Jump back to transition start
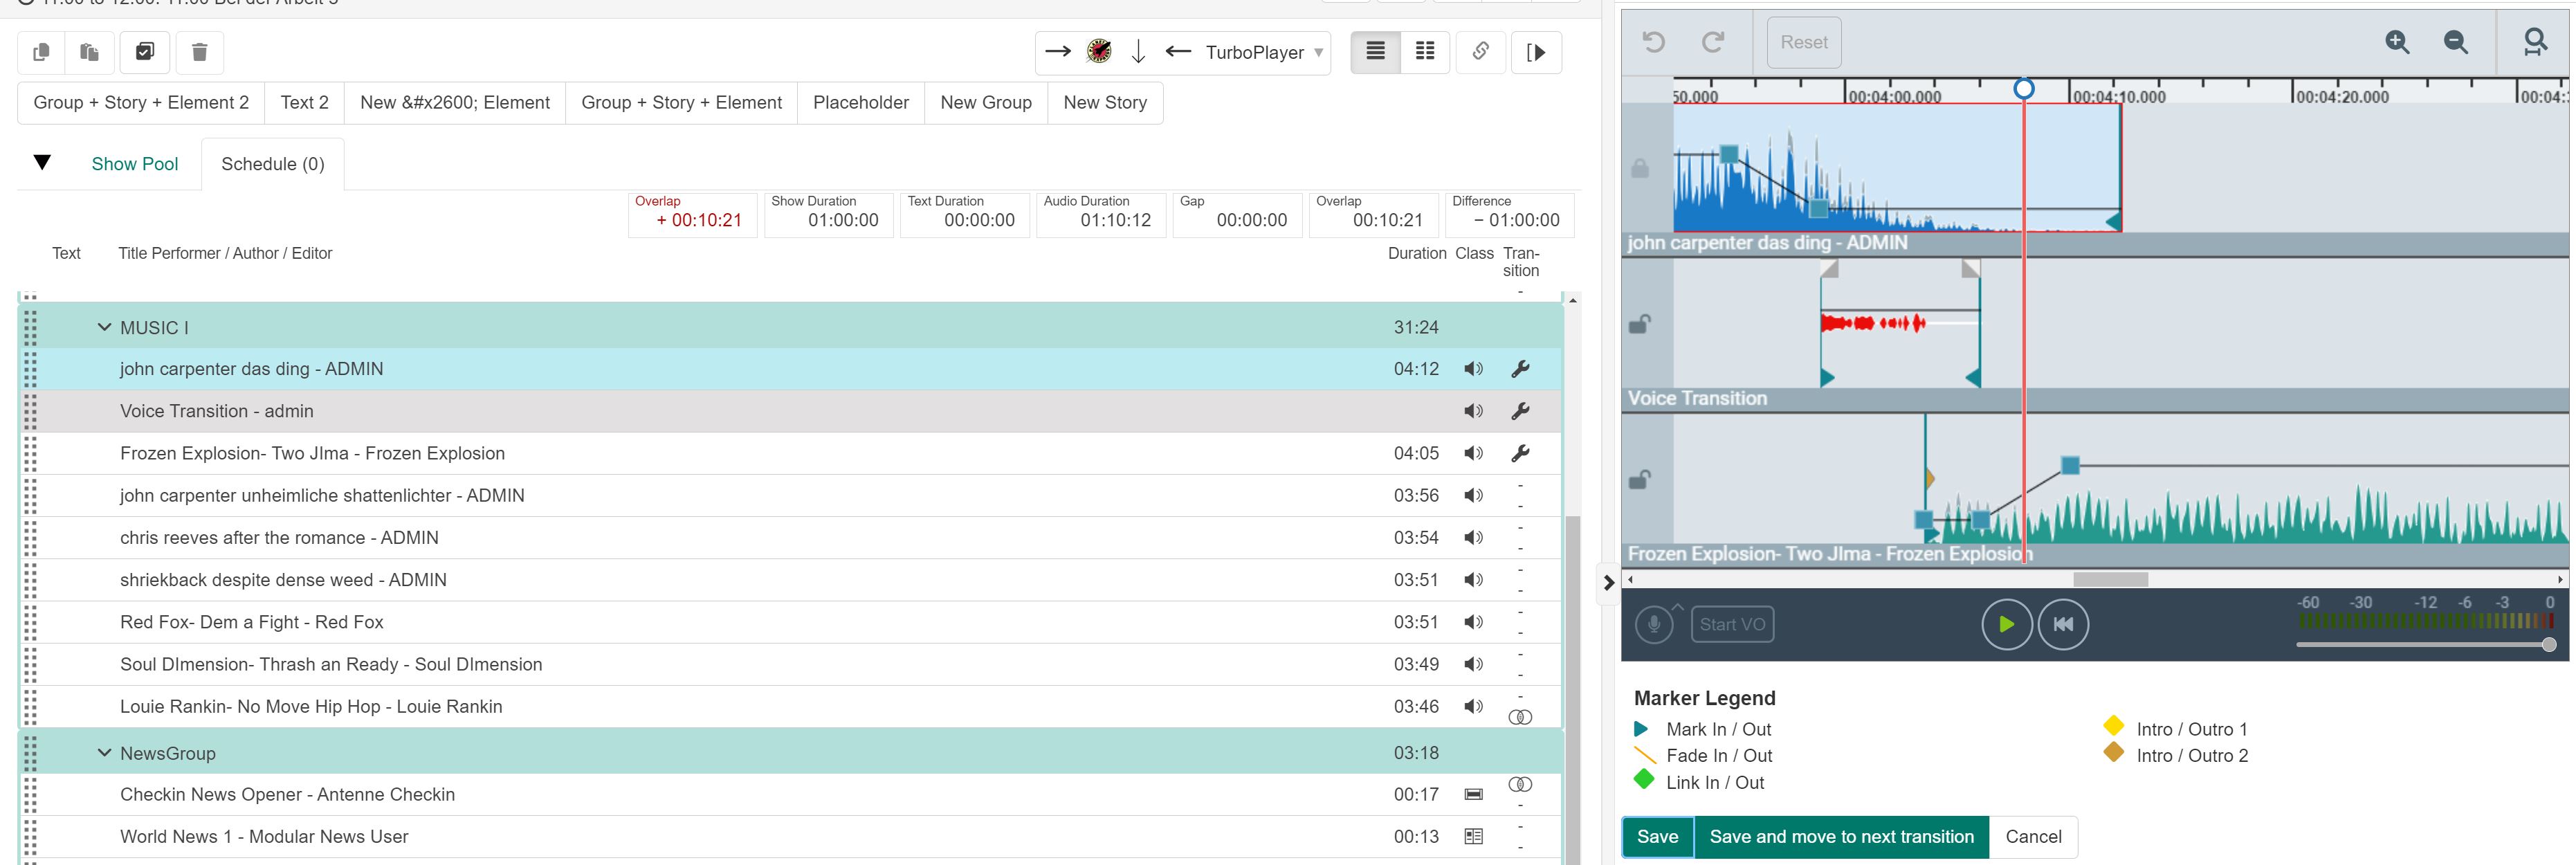 click(2063, 624)
